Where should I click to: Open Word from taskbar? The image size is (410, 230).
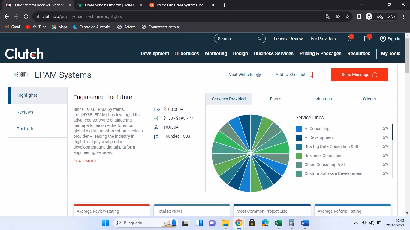(x=305, y=223)
